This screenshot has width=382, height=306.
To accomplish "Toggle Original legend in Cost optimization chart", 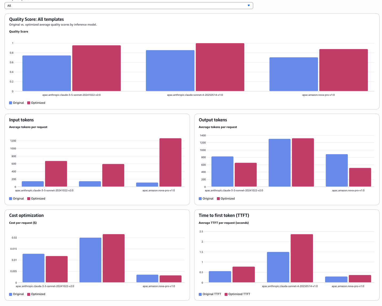I will click(x=17, y=294).
